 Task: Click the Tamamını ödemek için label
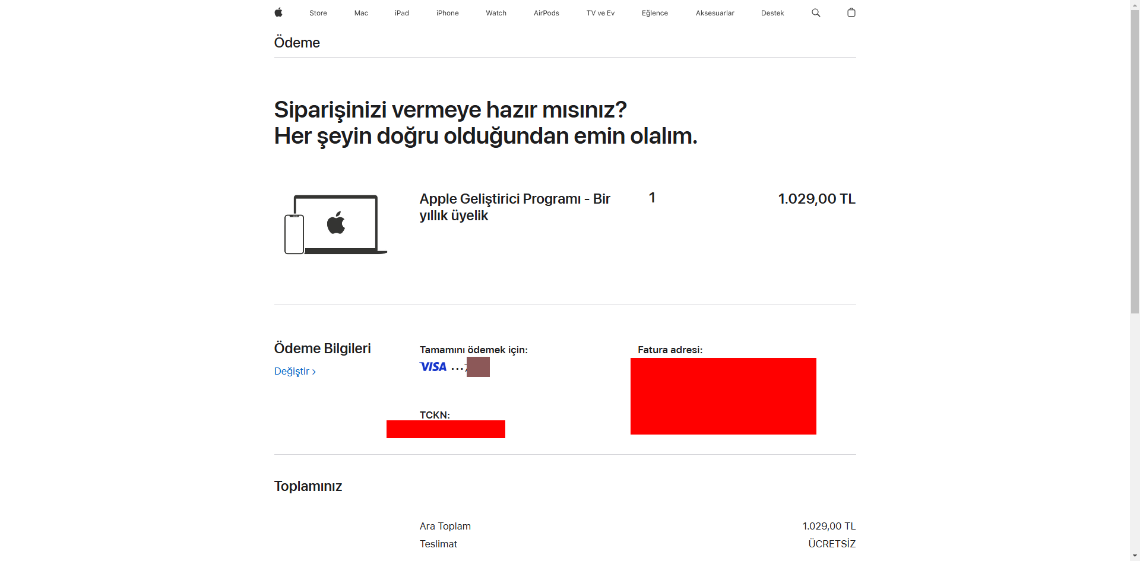click(x=474, y=350)
